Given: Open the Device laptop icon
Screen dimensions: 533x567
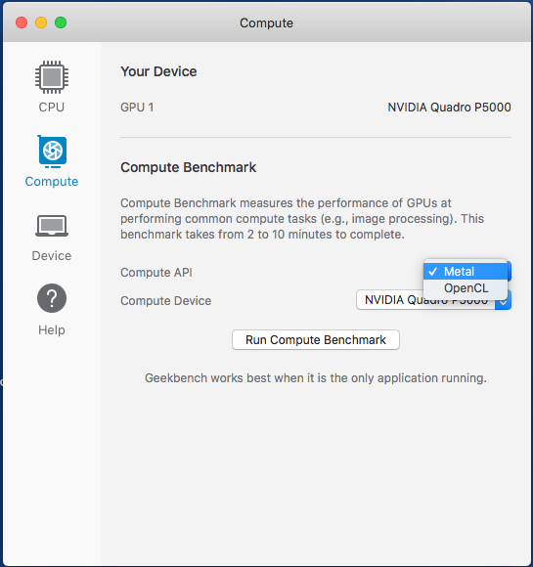Looking at the screenshot, I should 52,226.
